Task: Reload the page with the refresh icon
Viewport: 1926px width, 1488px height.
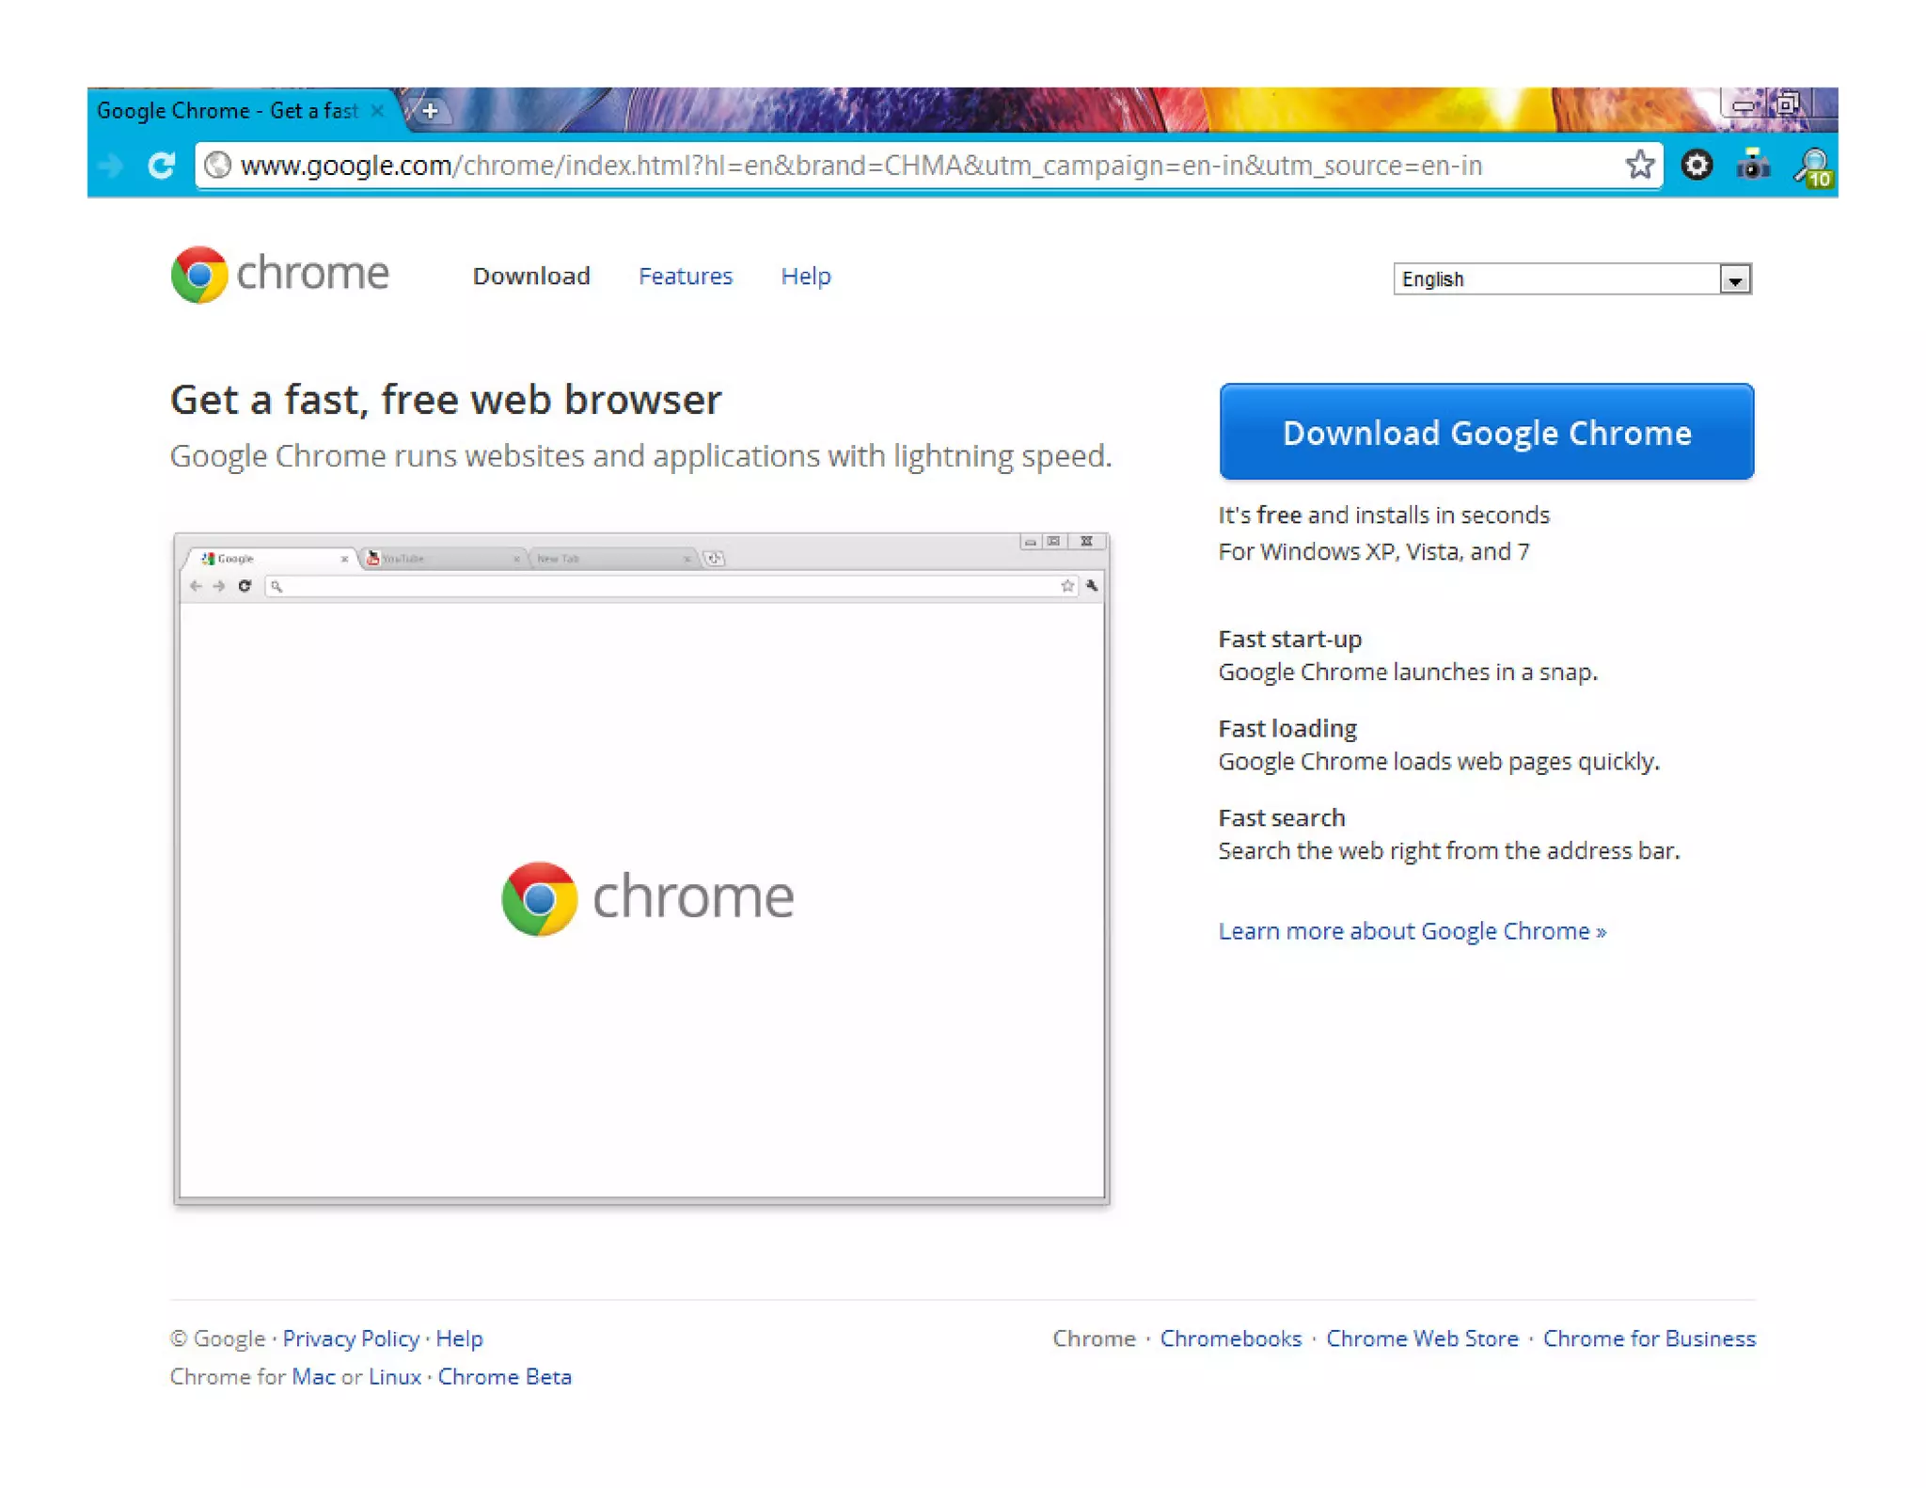Action: [161, 166]
